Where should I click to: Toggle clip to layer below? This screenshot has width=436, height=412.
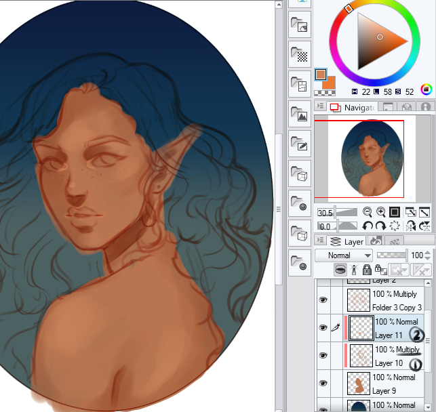[x=340, y=270]
